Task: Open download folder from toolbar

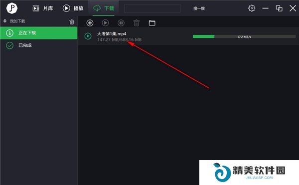Action: [x=152, y=23]
